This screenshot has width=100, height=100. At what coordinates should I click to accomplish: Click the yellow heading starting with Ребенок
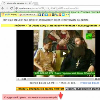[x=50, y=25]
